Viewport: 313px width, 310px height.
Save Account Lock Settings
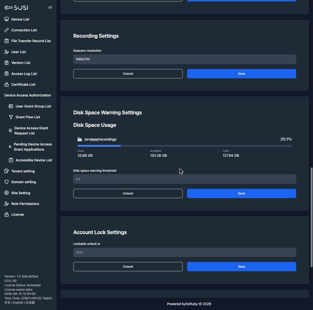(x=241, y=267)
